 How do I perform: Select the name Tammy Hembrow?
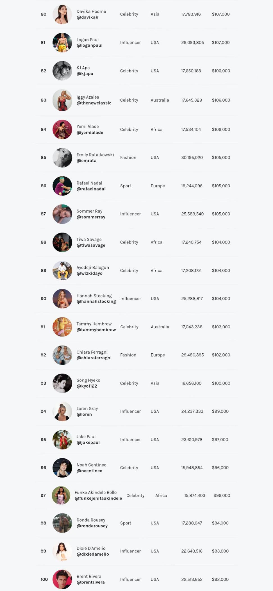94,324
